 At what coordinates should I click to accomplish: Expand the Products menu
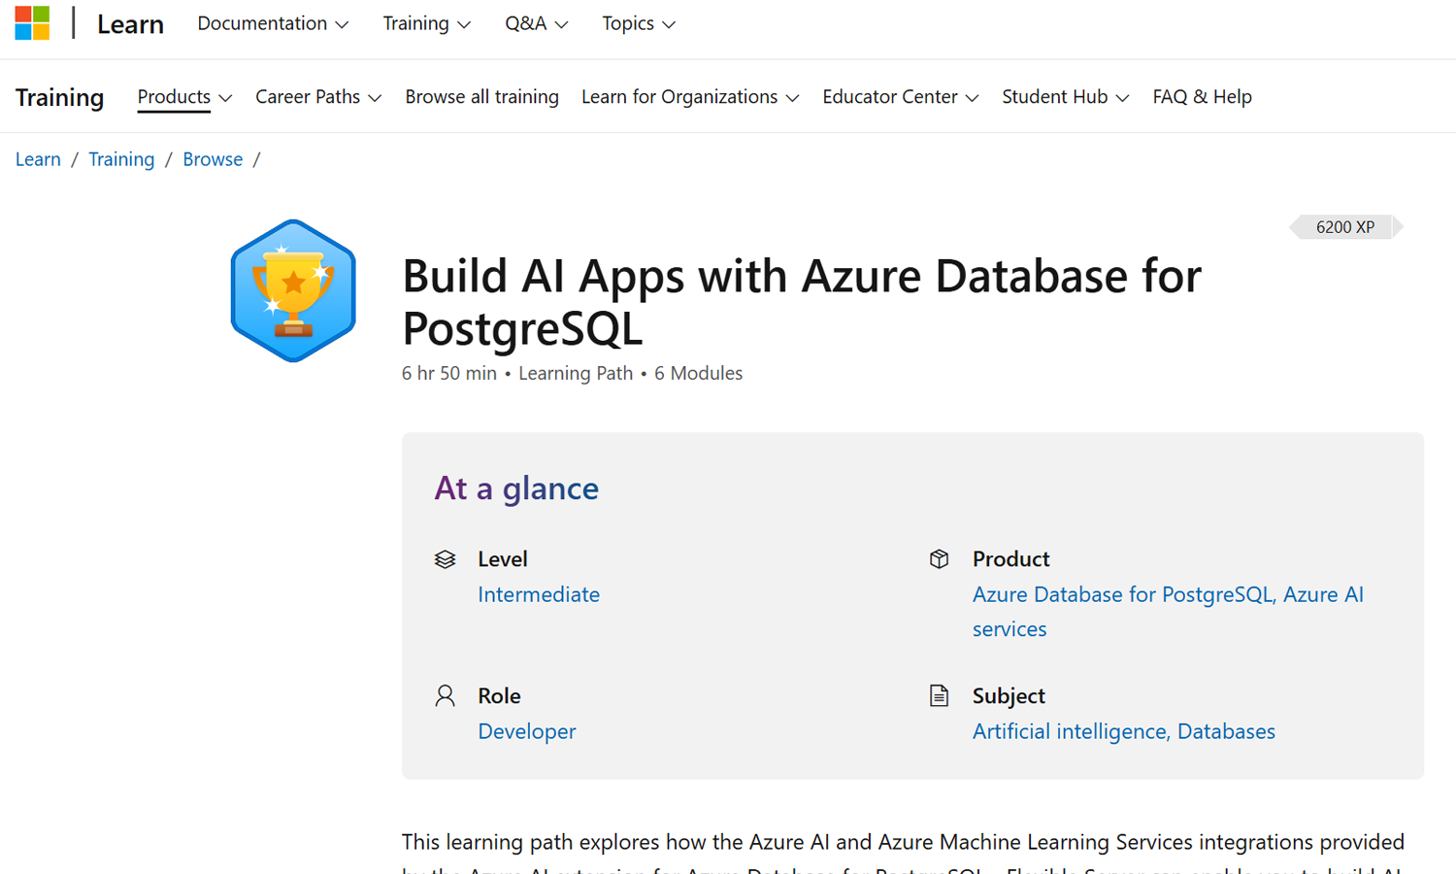(184, 97)
